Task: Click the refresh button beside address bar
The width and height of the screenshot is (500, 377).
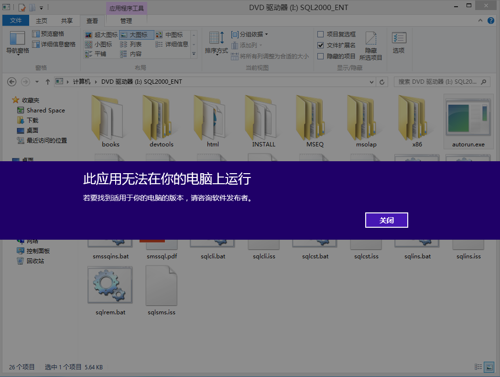Action: (x=382, y=82)
